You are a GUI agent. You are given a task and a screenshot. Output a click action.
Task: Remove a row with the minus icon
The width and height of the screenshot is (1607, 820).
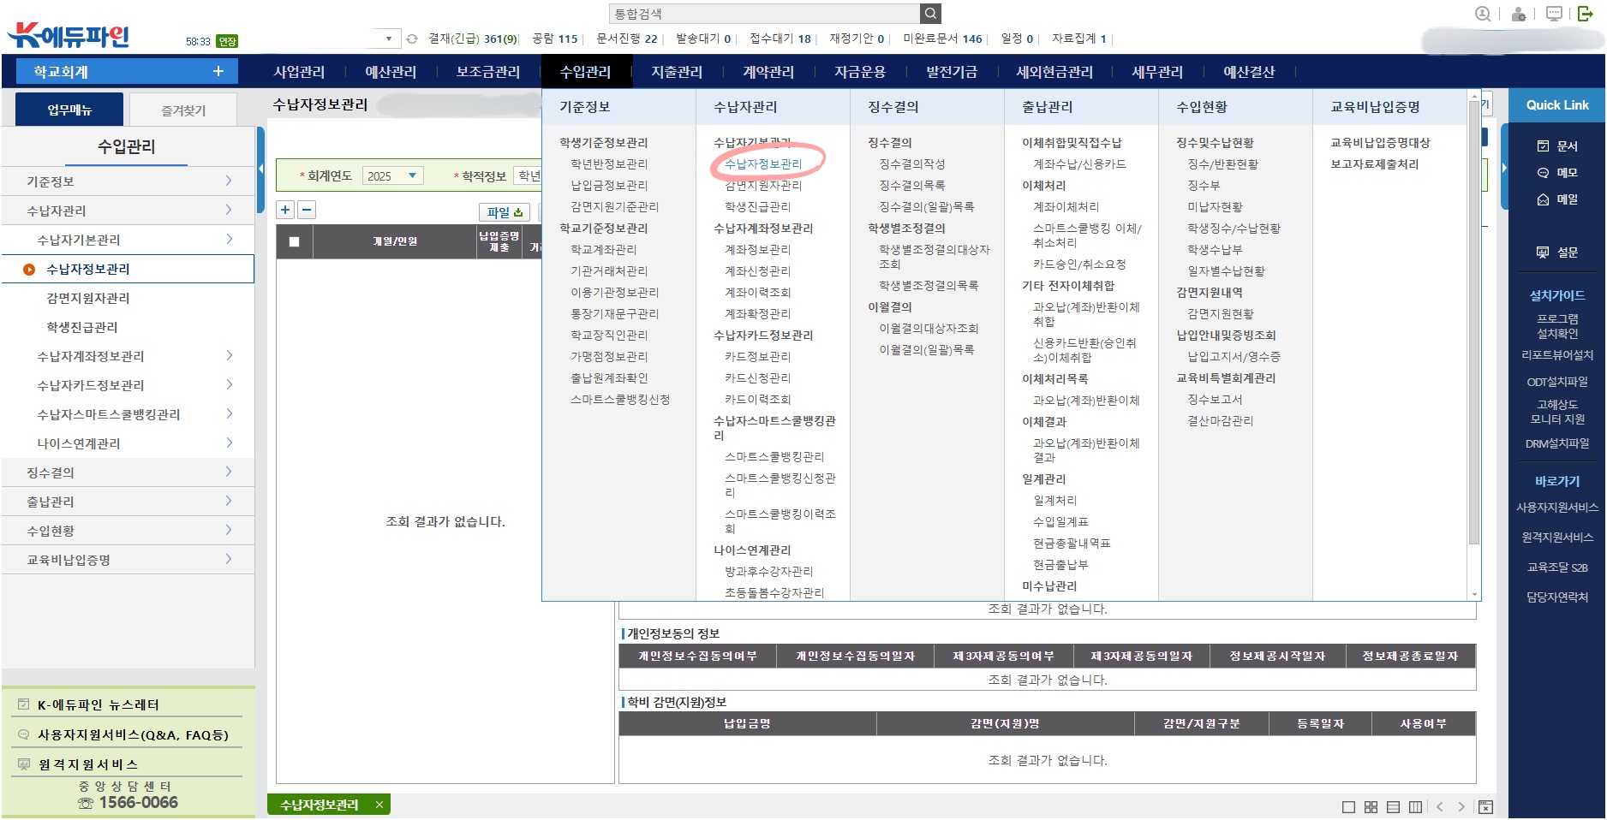(307, 210)
